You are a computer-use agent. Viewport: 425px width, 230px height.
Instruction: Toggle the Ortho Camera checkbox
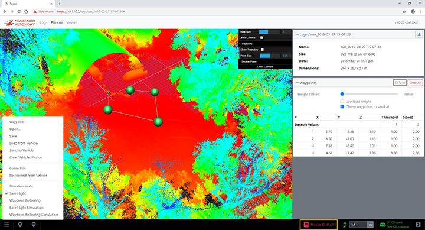pyautogui.click(x=261, y=38)
